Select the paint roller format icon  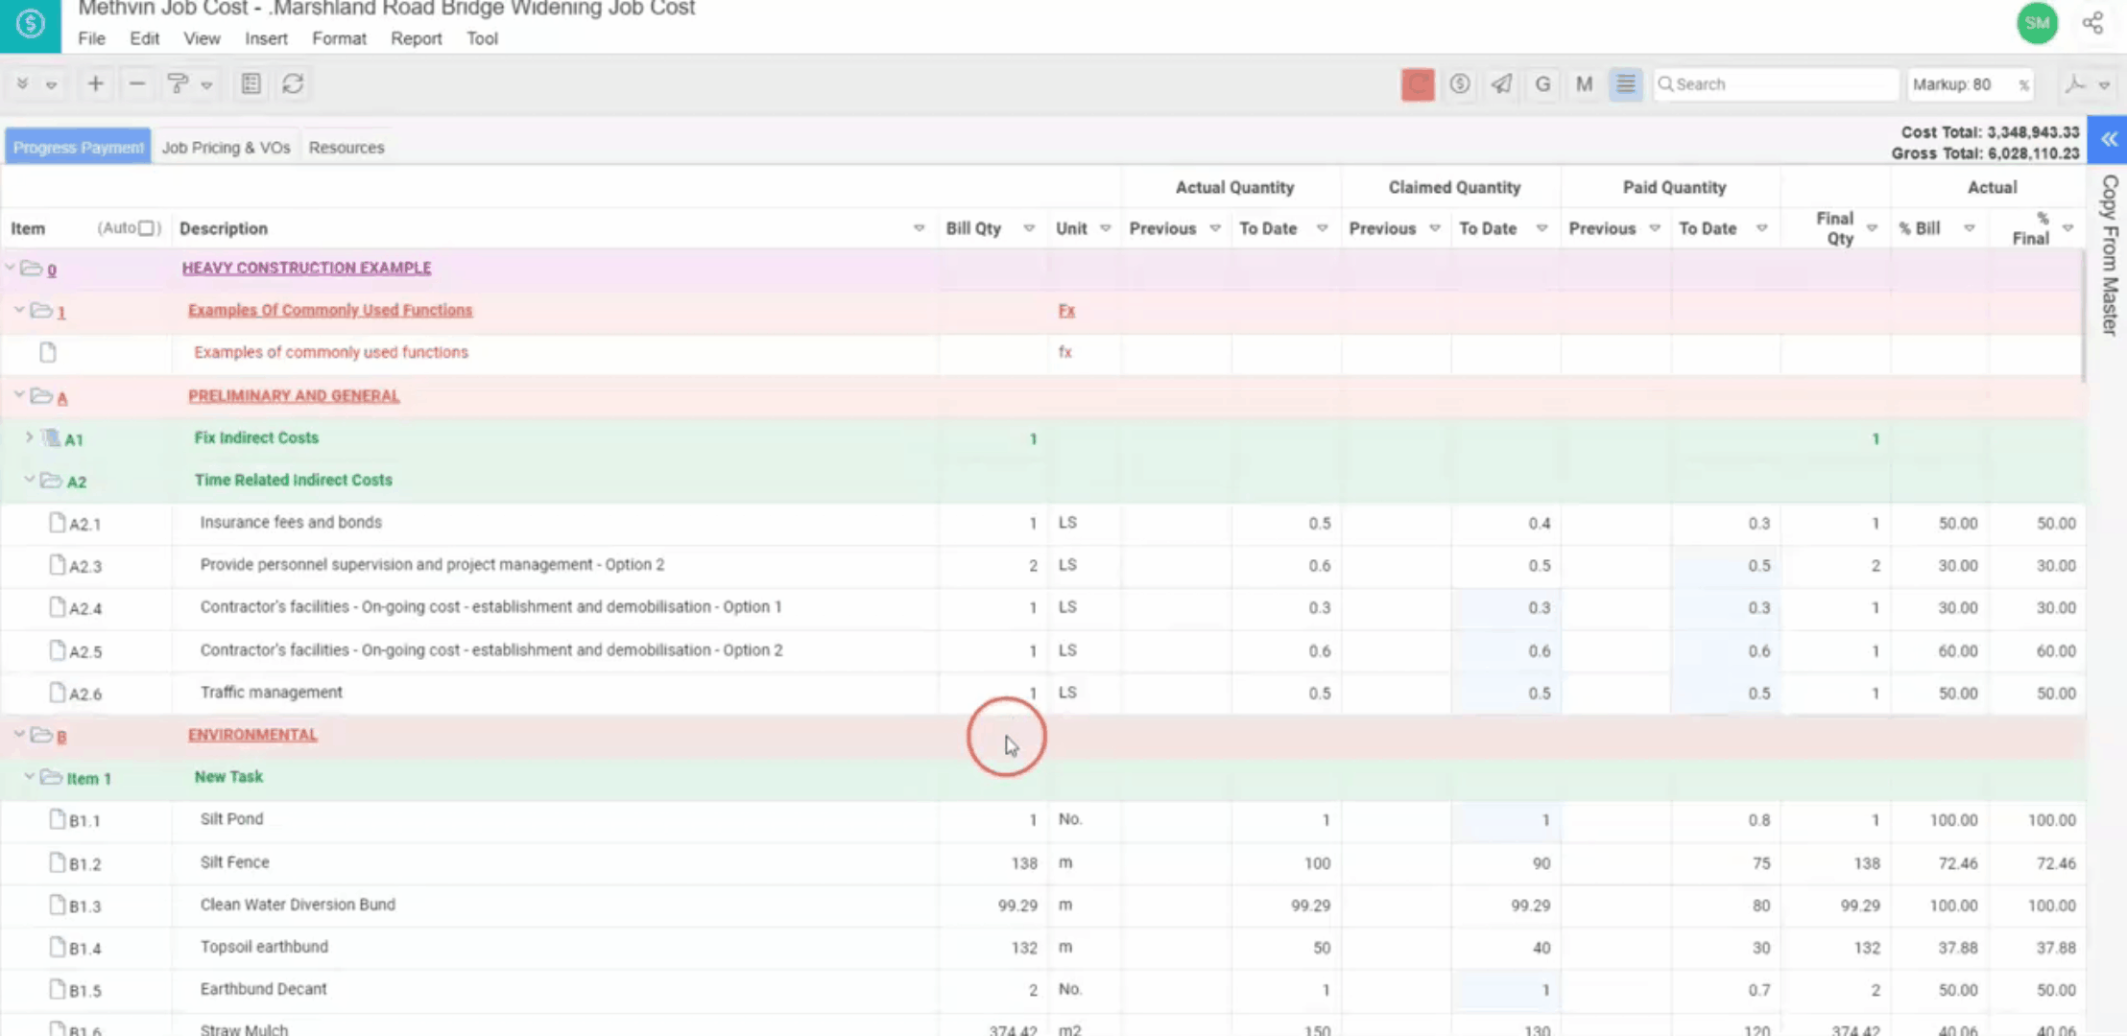[178, 84]
